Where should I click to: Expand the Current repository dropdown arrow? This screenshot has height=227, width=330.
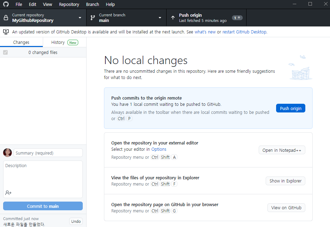80,18
